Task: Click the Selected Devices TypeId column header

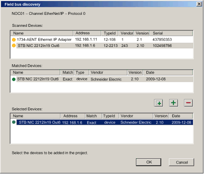Action: point(110,116)
